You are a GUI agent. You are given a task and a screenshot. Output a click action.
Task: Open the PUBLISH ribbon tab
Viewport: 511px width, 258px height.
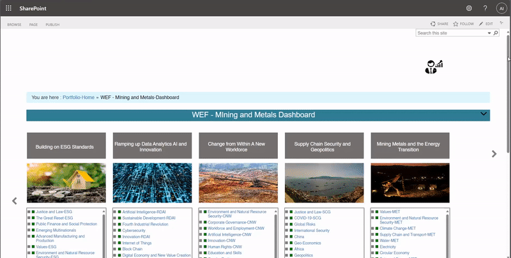pos(52,24)
